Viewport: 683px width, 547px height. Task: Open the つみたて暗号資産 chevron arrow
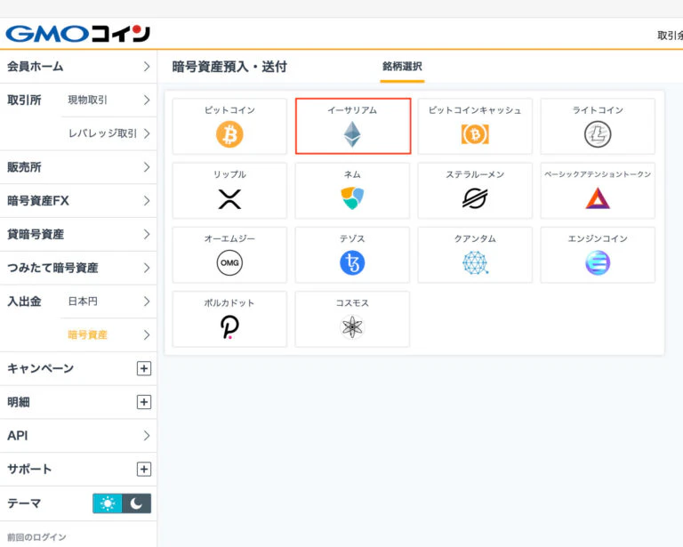pos(147,268)
